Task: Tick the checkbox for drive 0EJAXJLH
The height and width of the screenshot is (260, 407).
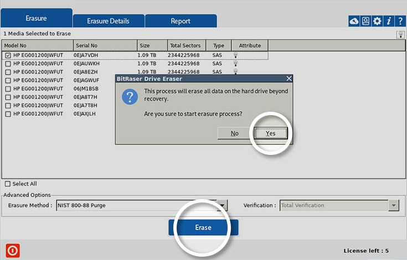Action: click(x=8, y=114)
